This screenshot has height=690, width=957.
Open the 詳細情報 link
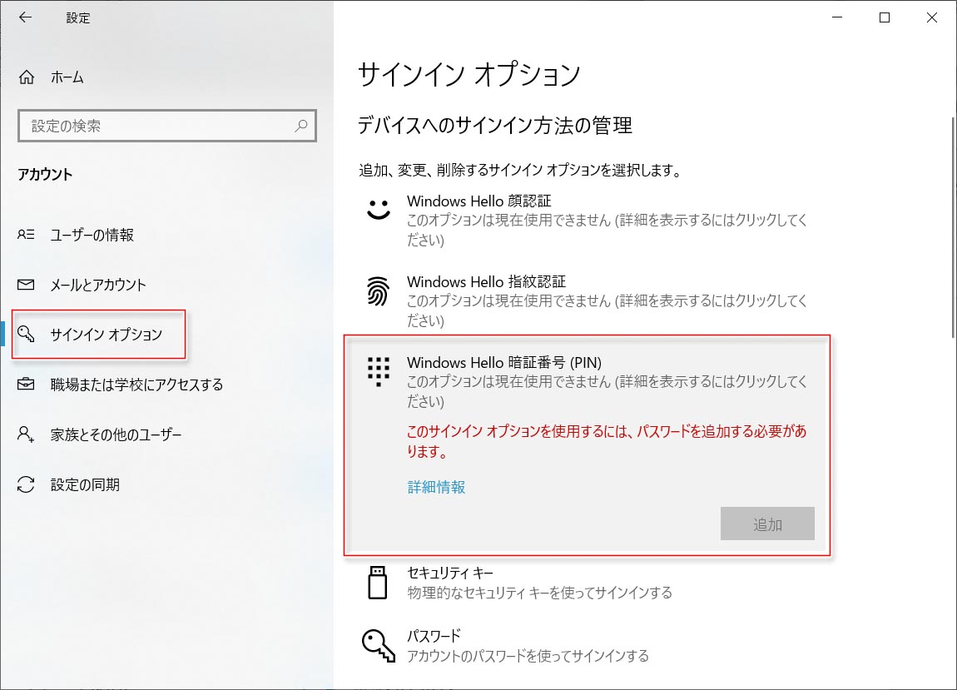pyautogui.click(x=436, y=487)
